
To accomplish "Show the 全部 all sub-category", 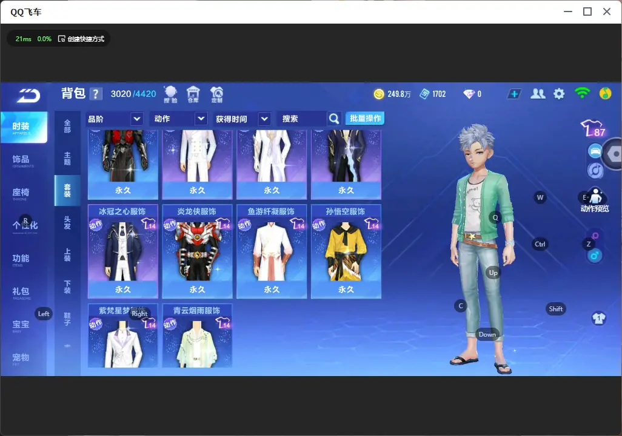I will click(x=67, y=127).
